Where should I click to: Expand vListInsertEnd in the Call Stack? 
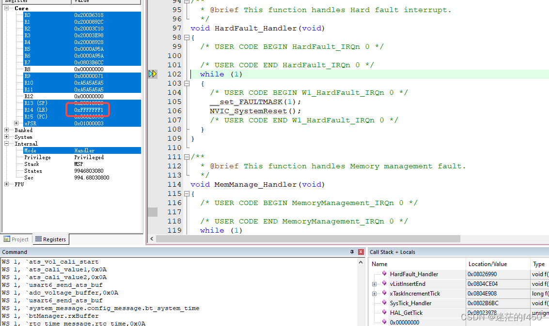pyautogui.click(x=374, y=284)
